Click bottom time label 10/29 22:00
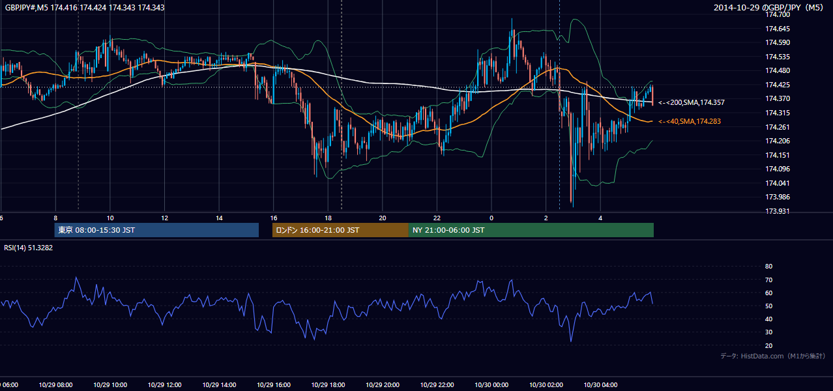Viewport: 833px width, 391px height. (437, 385)
